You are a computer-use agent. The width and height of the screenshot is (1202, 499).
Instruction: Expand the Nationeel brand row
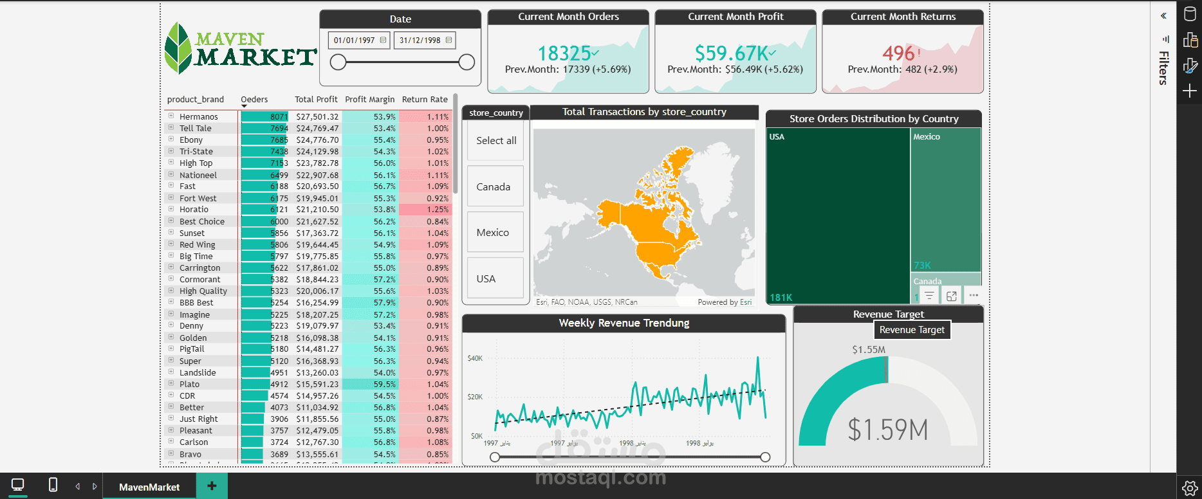coord(171,174)
